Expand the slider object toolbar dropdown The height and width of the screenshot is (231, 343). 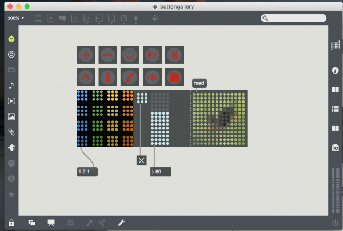pyautogui.click(x=111, y=19)
